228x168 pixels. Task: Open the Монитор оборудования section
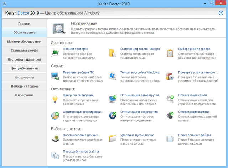click(x=24, y=42)
